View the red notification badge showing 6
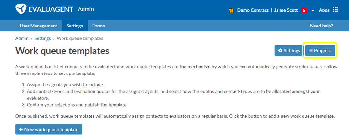The height and width of the screenshot is (140, 349). click(304, 10)
